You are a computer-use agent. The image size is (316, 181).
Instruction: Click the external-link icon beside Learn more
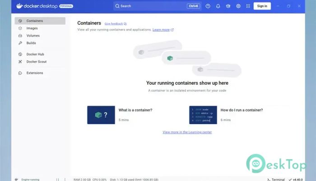(x=172, y=30)
